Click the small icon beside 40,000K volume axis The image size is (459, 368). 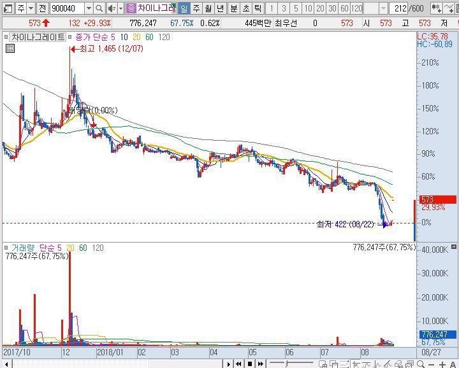pyautogui.click(x=454, y=247)
